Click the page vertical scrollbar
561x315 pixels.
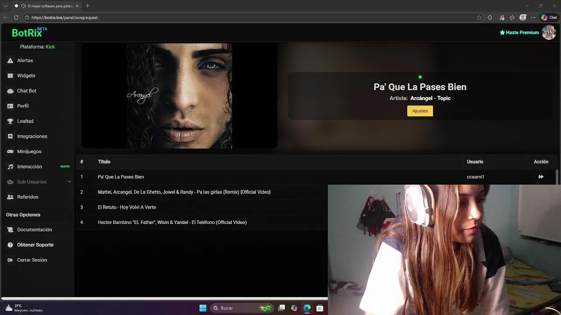(557, 177)
